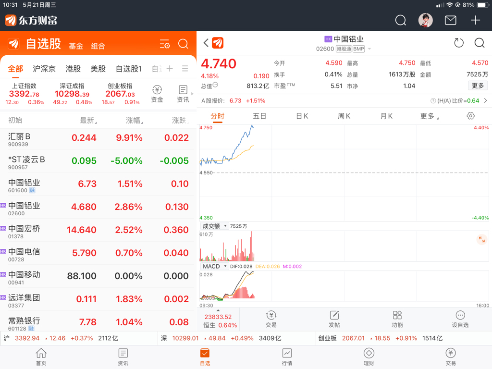This screenshot has width=492, height=369.
Task: Expand index bar arrow next to 资讯
Action: 192,94
